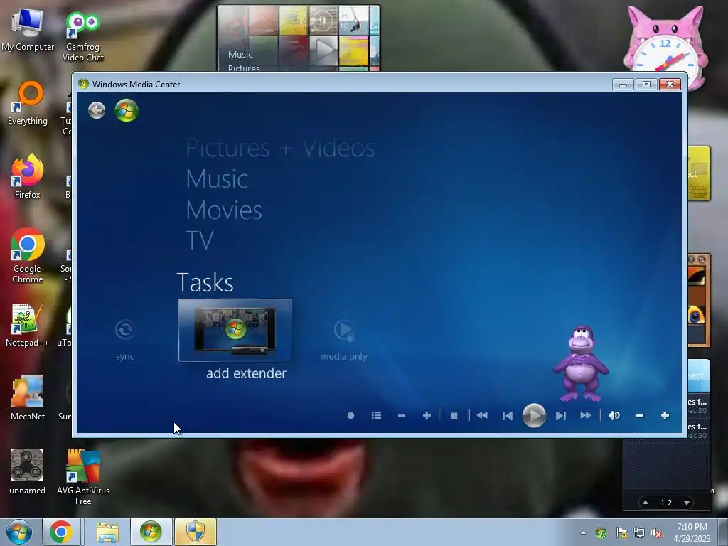
Task: Maximize the Windows Media Center window
Action: [646, 84]
